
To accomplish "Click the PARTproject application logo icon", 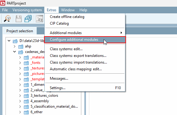I will (x=3, y=3).
